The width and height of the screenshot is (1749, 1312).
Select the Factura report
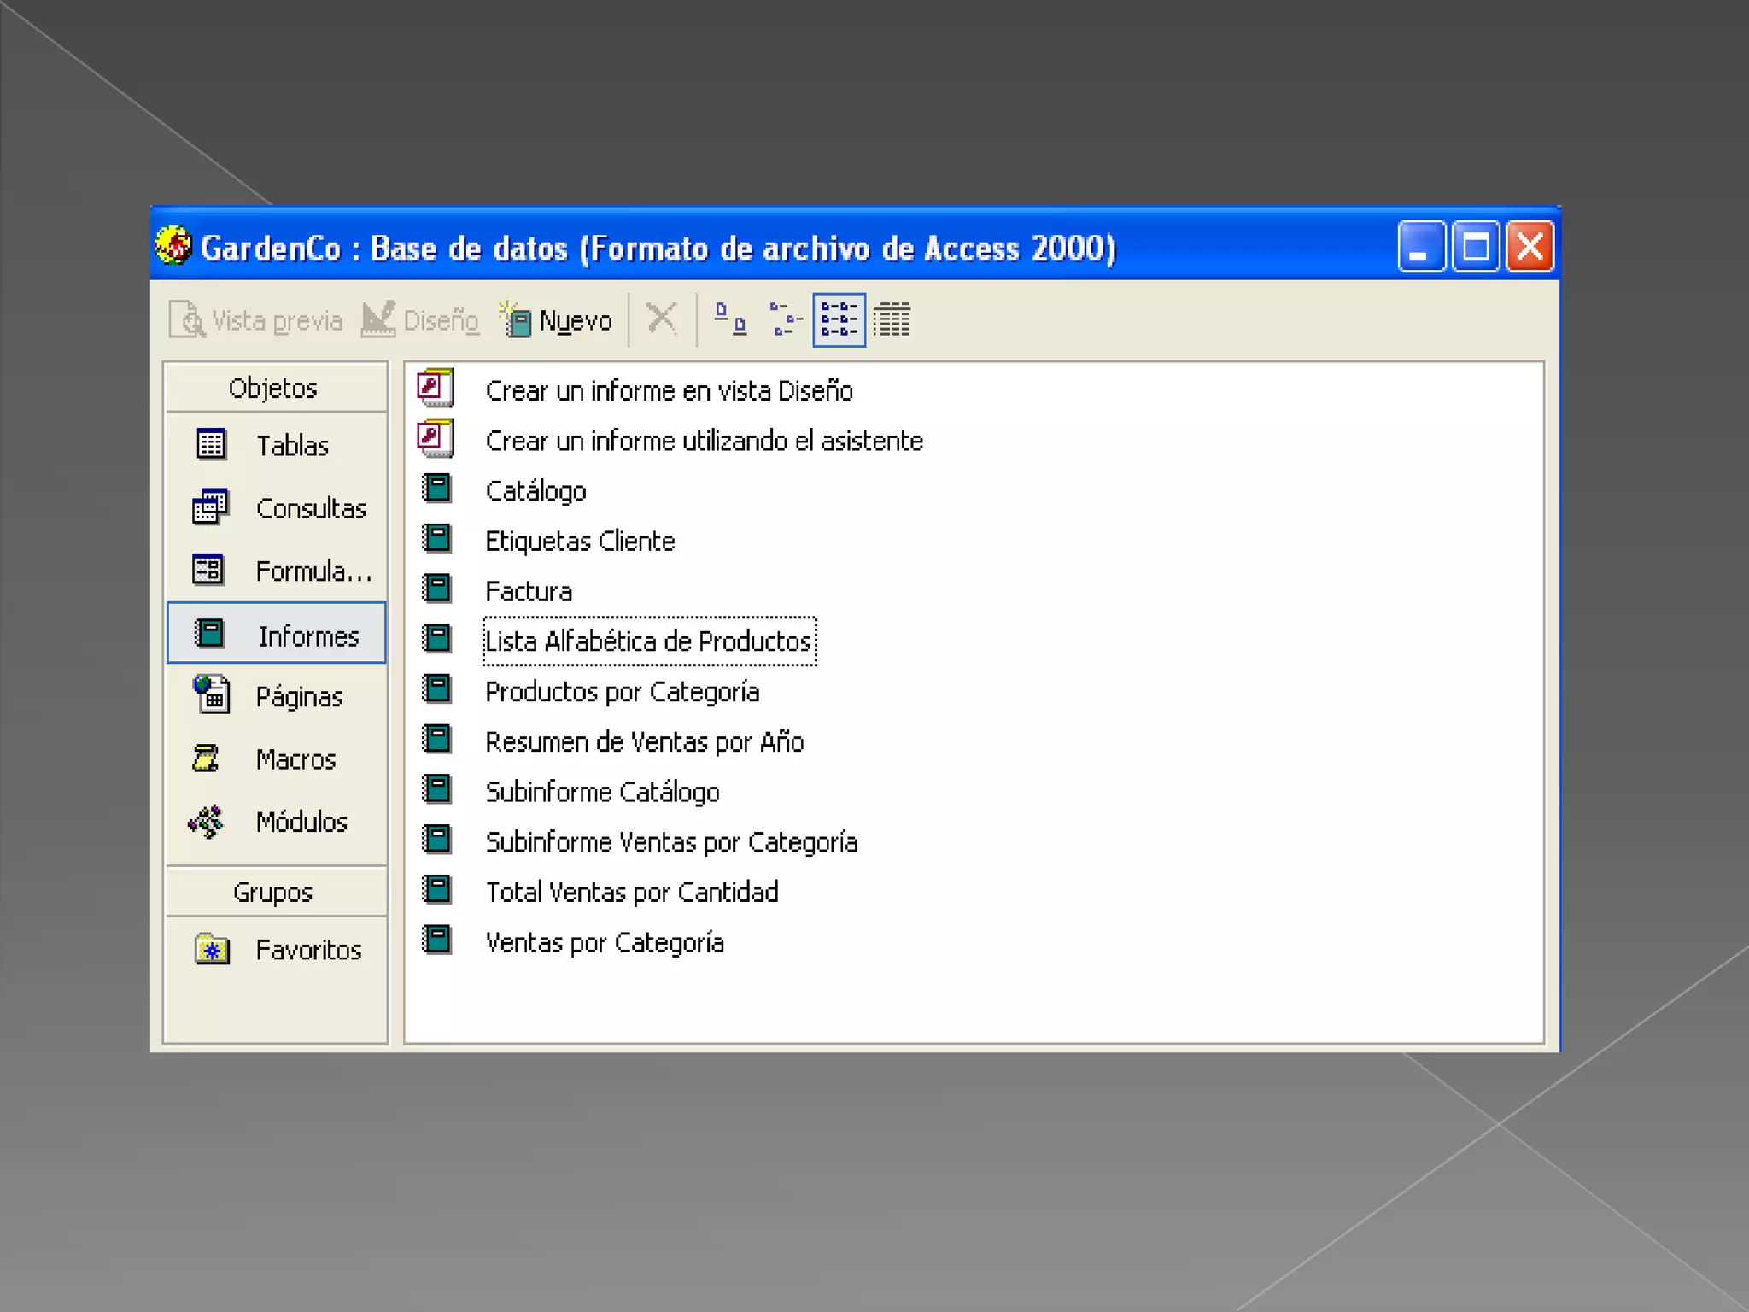(x=529, y=591)
